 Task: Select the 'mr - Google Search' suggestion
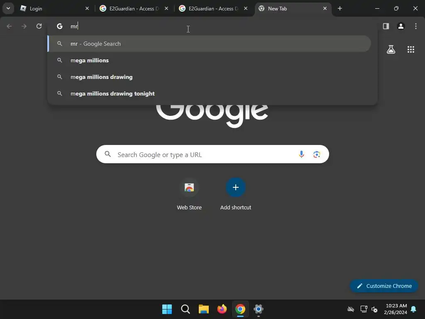coord(209,44)
